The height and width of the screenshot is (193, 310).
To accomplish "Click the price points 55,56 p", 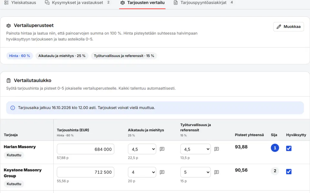I will coord(63,181).
